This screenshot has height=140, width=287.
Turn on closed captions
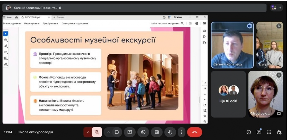pyautogui.click(x=157, y=132)
